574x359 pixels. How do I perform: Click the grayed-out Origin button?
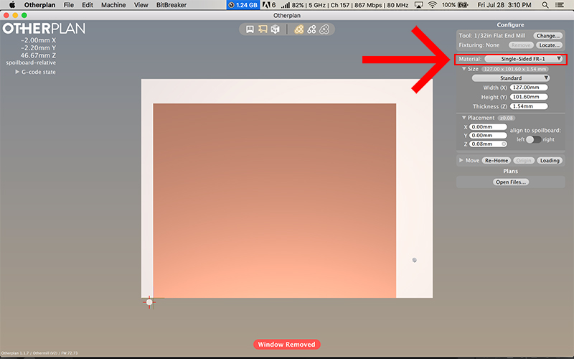(x=524, y=160)
